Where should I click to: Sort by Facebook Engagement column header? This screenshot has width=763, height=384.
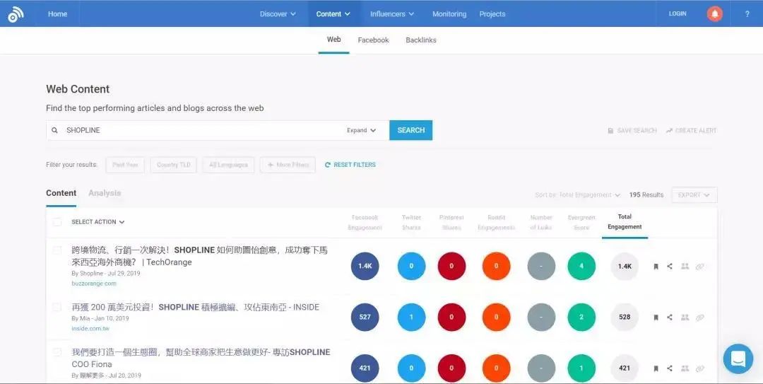[365, 222]
